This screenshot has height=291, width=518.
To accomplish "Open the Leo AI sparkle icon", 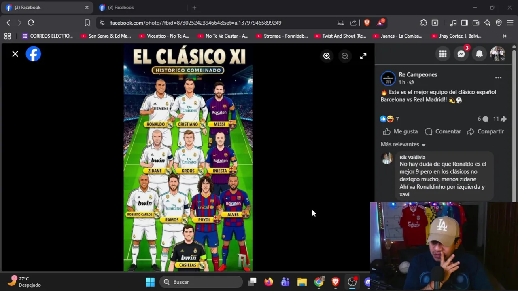I will [487, 23].
